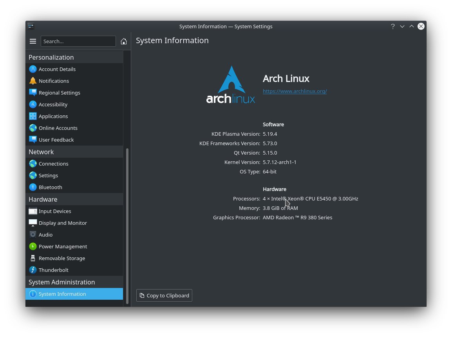Select the Bluetooth entry label
452x337 pixels.
[51, 187]
